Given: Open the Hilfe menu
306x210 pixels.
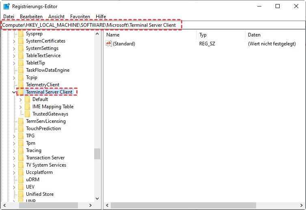Looking at the screenshot, I should point(101,17).
